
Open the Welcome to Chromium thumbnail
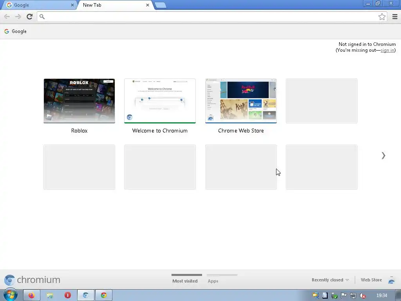coord(160,101)
